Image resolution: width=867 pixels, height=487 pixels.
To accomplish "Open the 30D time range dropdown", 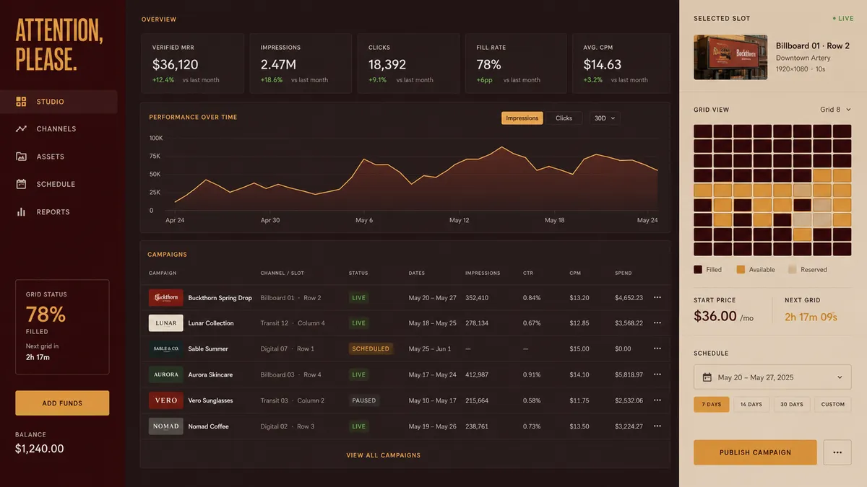I will pyautogui.click(x=605, y=118).
